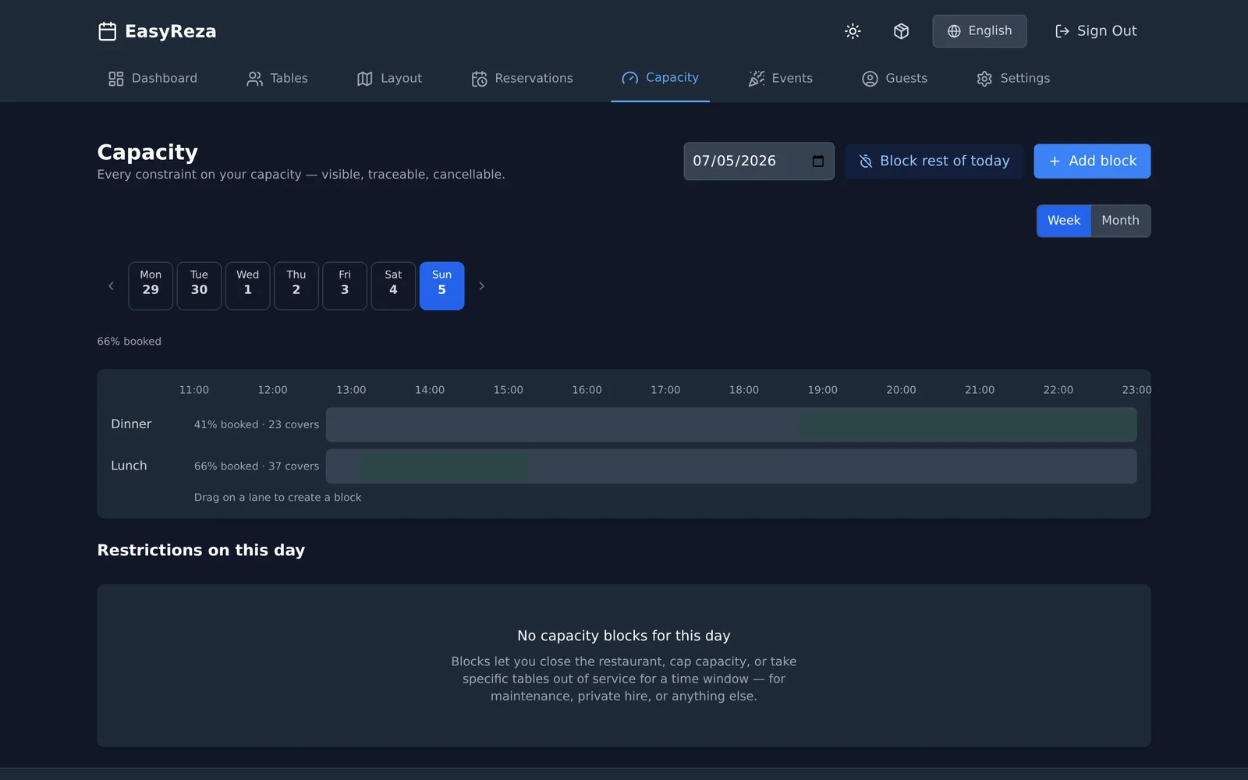
Task: Select Mon 29 day card
Action: pos(151,286)
